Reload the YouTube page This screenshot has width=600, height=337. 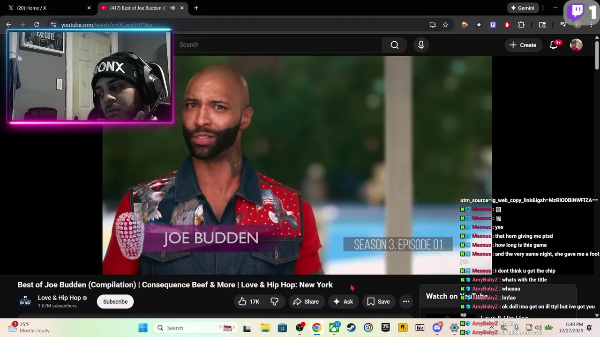[x=37, y=25]
